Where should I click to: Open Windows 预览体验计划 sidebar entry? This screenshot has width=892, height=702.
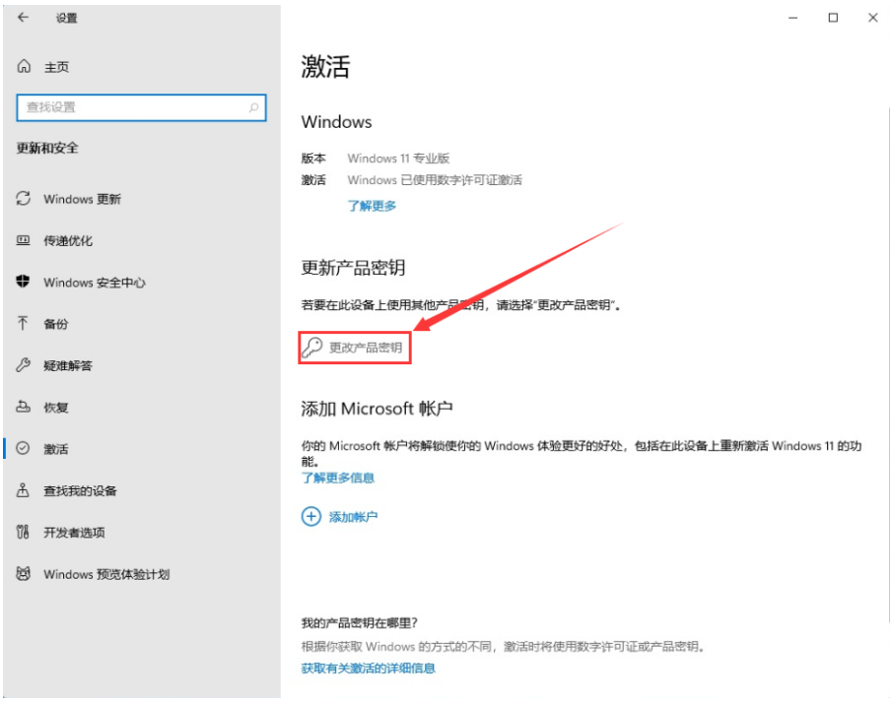(142, 574)
